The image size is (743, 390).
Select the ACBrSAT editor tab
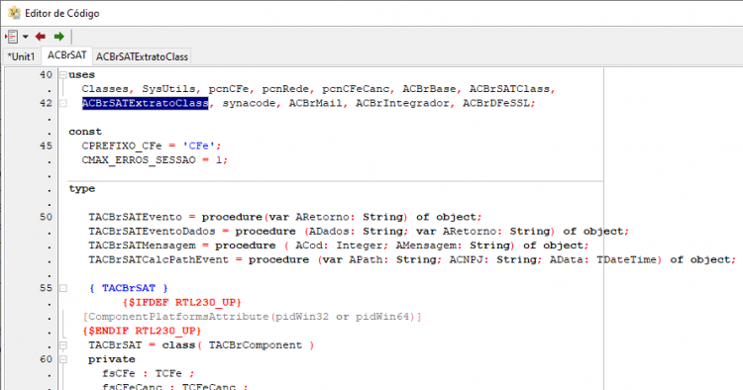click(66, 55)
